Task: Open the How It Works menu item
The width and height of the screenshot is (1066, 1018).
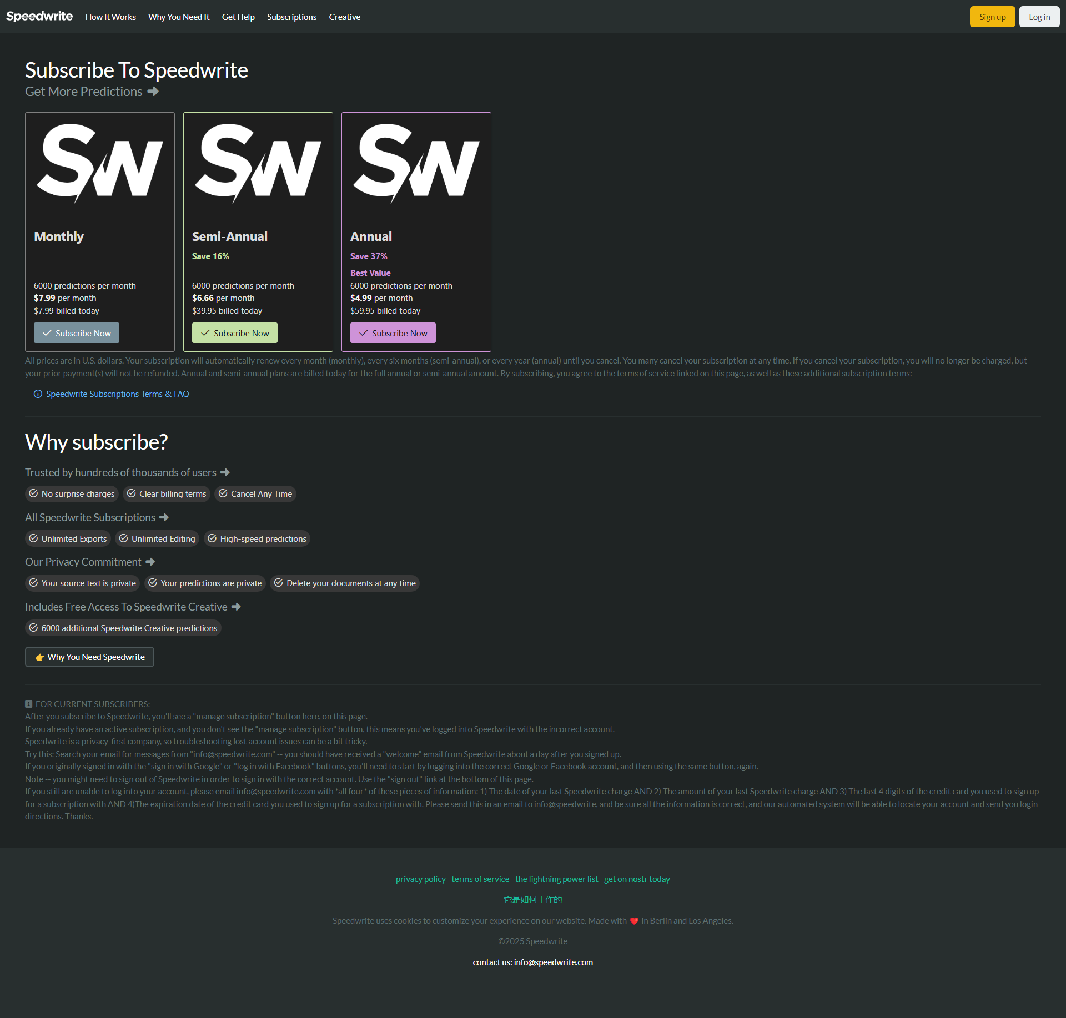Action: tap(110, 17)
